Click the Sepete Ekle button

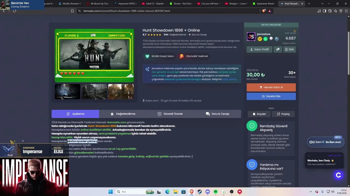[x=271, y=96]
